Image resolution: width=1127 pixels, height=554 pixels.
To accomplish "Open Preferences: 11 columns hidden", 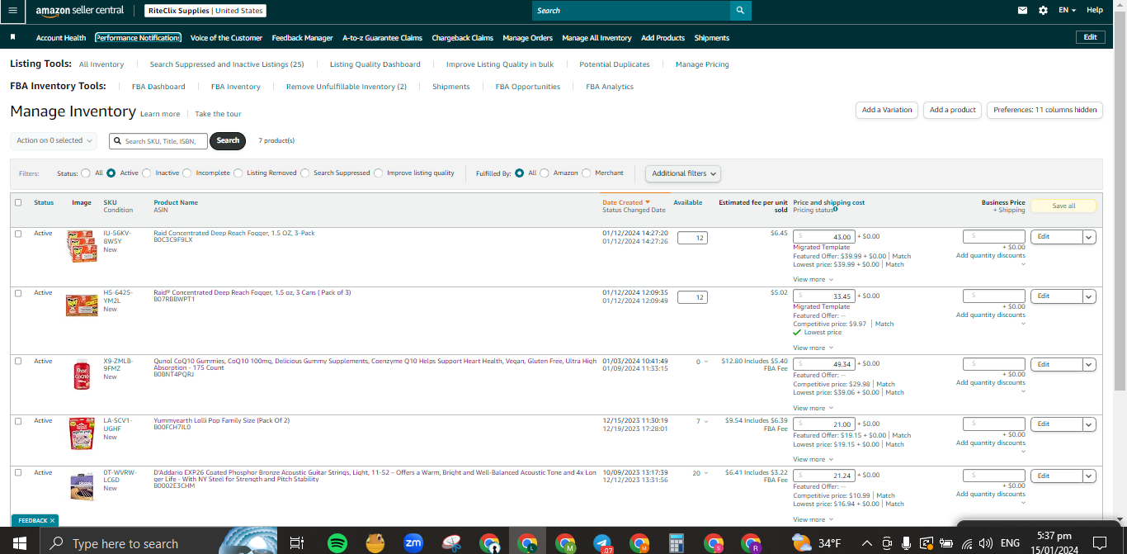I will coord(1044,110).
